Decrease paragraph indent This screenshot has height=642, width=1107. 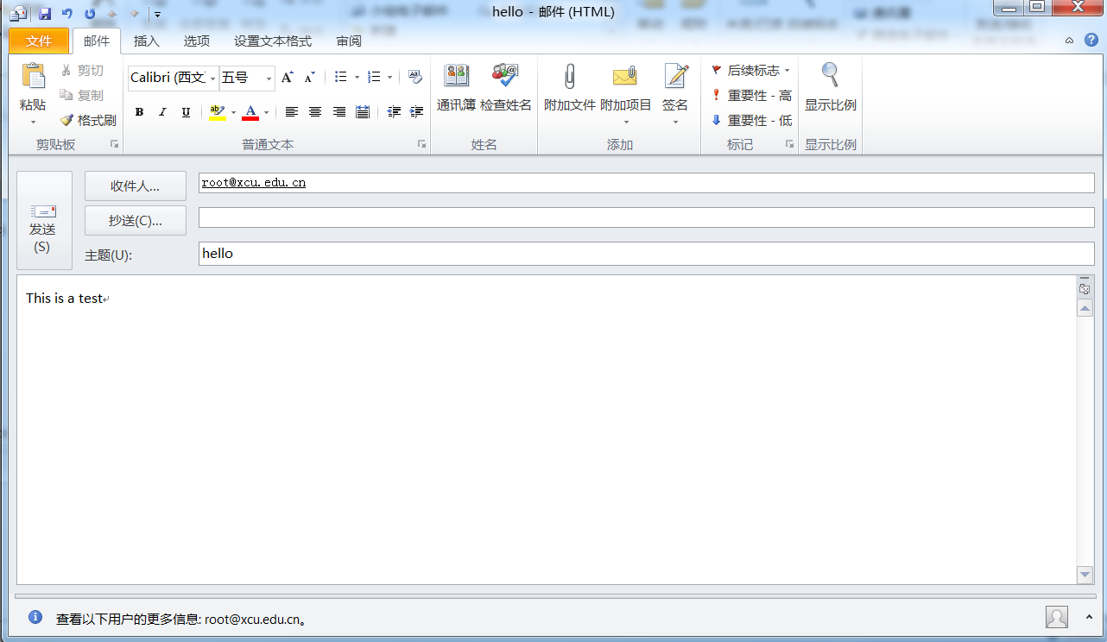394,112
